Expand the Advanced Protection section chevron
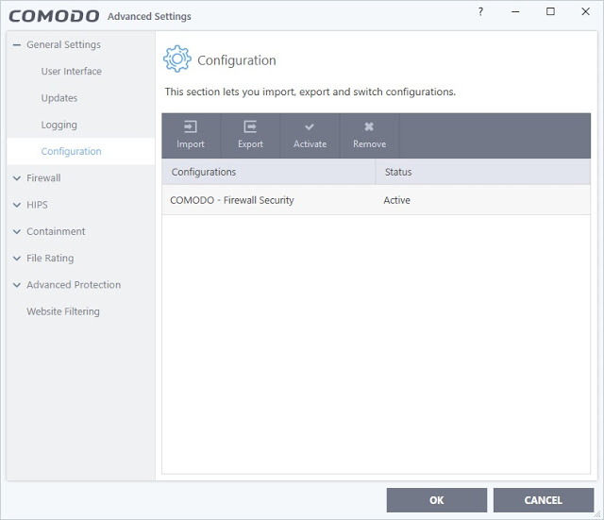Viewport: 604px width, 520px height. [17, 285]
